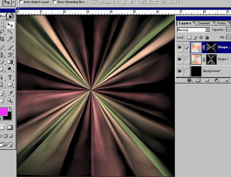Hide the Background layer
231x177 pixels.
(x=179, y=71)
